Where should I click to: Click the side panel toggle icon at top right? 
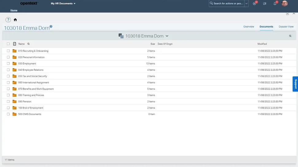tap(287, 14)
